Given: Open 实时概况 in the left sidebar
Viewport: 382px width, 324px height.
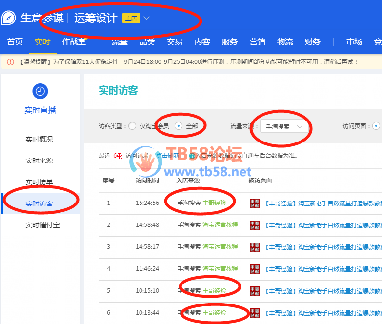Looking at the screenshot, I should (x=39, y=140).
